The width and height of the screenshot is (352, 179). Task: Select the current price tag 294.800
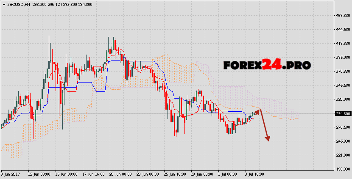(x=342, y=113)
